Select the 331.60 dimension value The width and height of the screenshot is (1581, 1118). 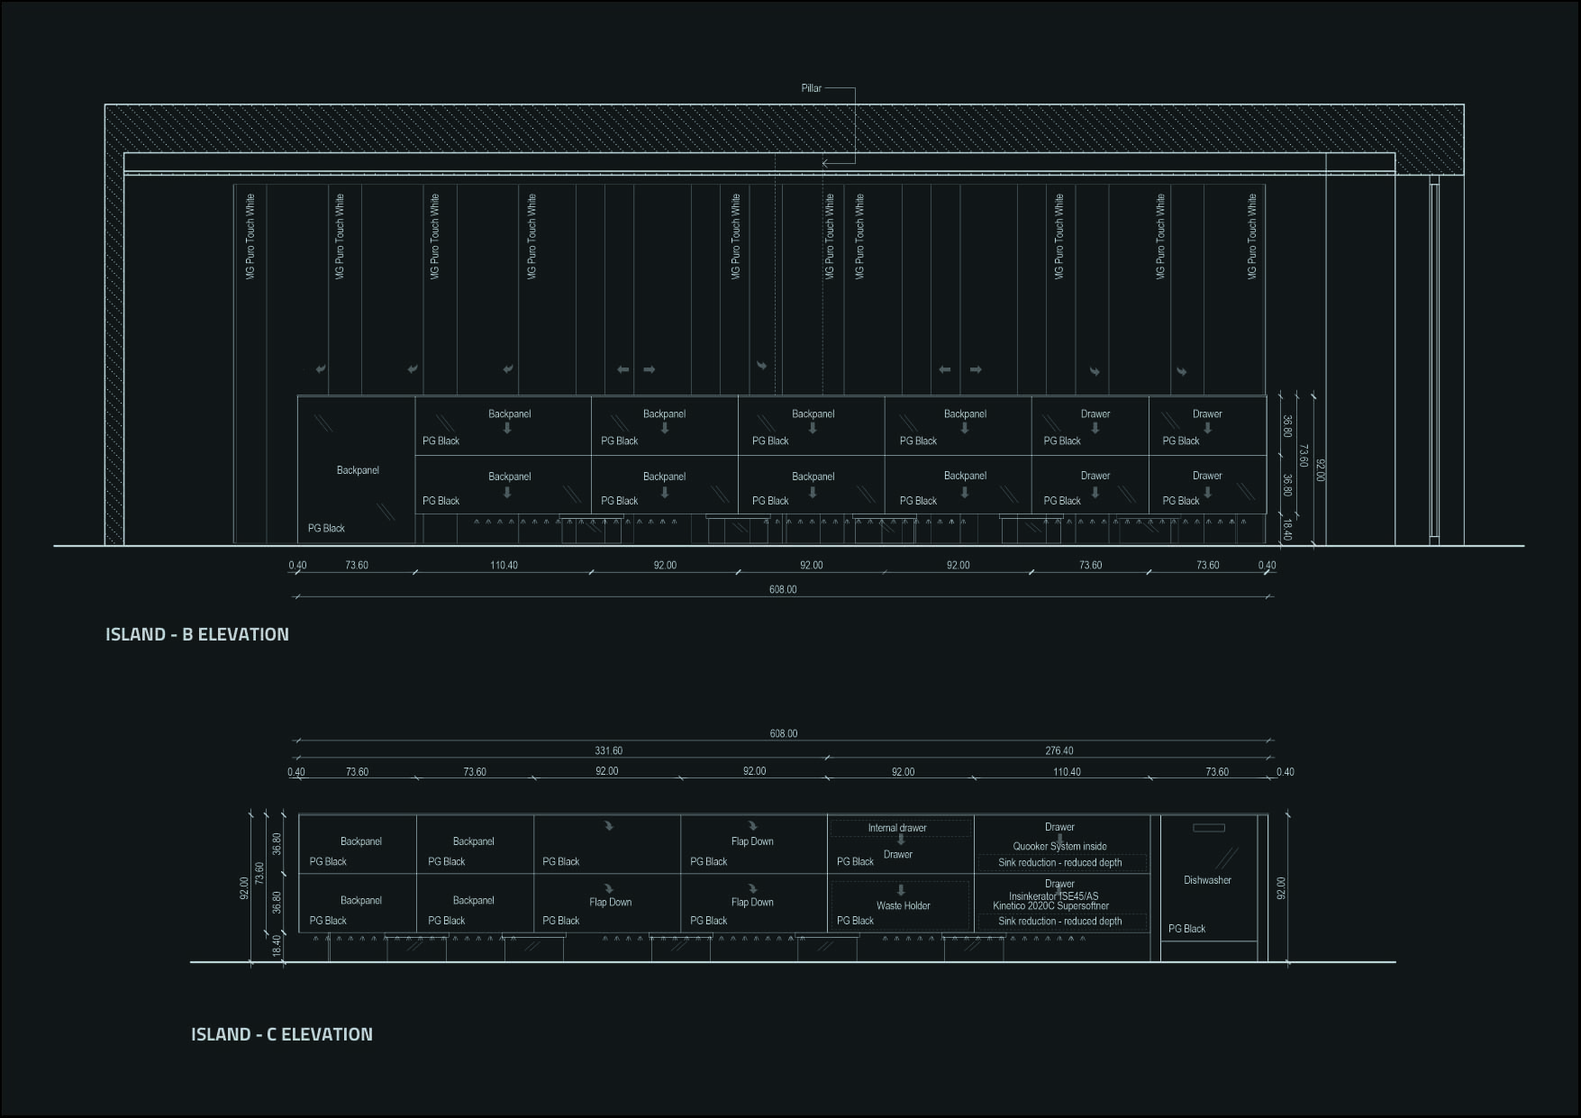tap(608, 750)
